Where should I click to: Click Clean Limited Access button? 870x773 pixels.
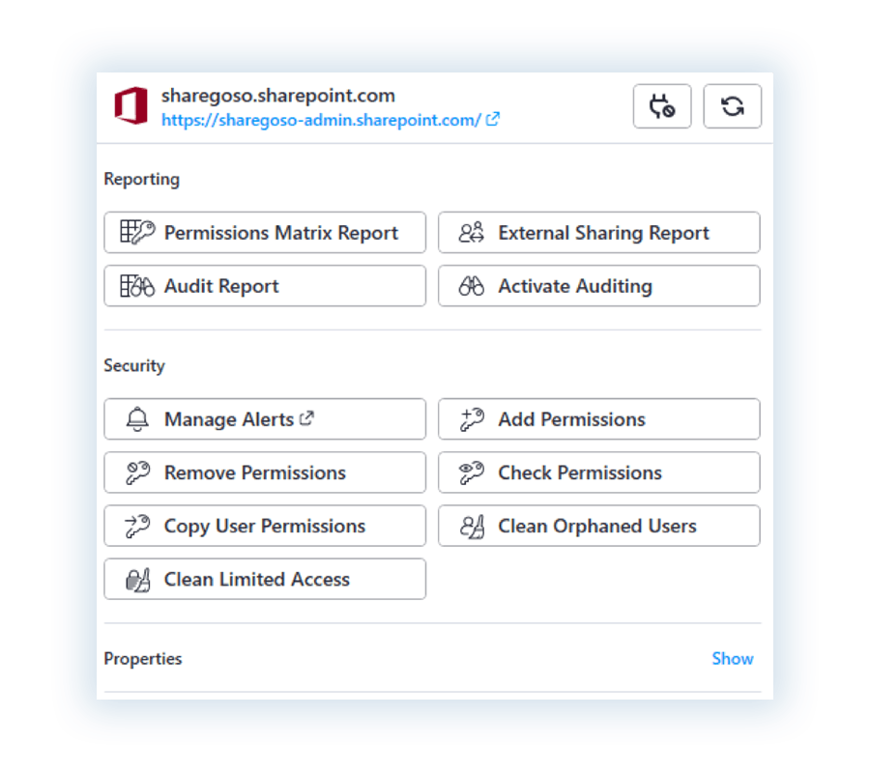pos(265,579)
